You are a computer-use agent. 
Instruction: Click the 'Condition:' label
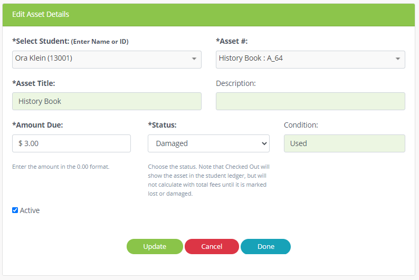pyautogui.click(x=301, y=125)
